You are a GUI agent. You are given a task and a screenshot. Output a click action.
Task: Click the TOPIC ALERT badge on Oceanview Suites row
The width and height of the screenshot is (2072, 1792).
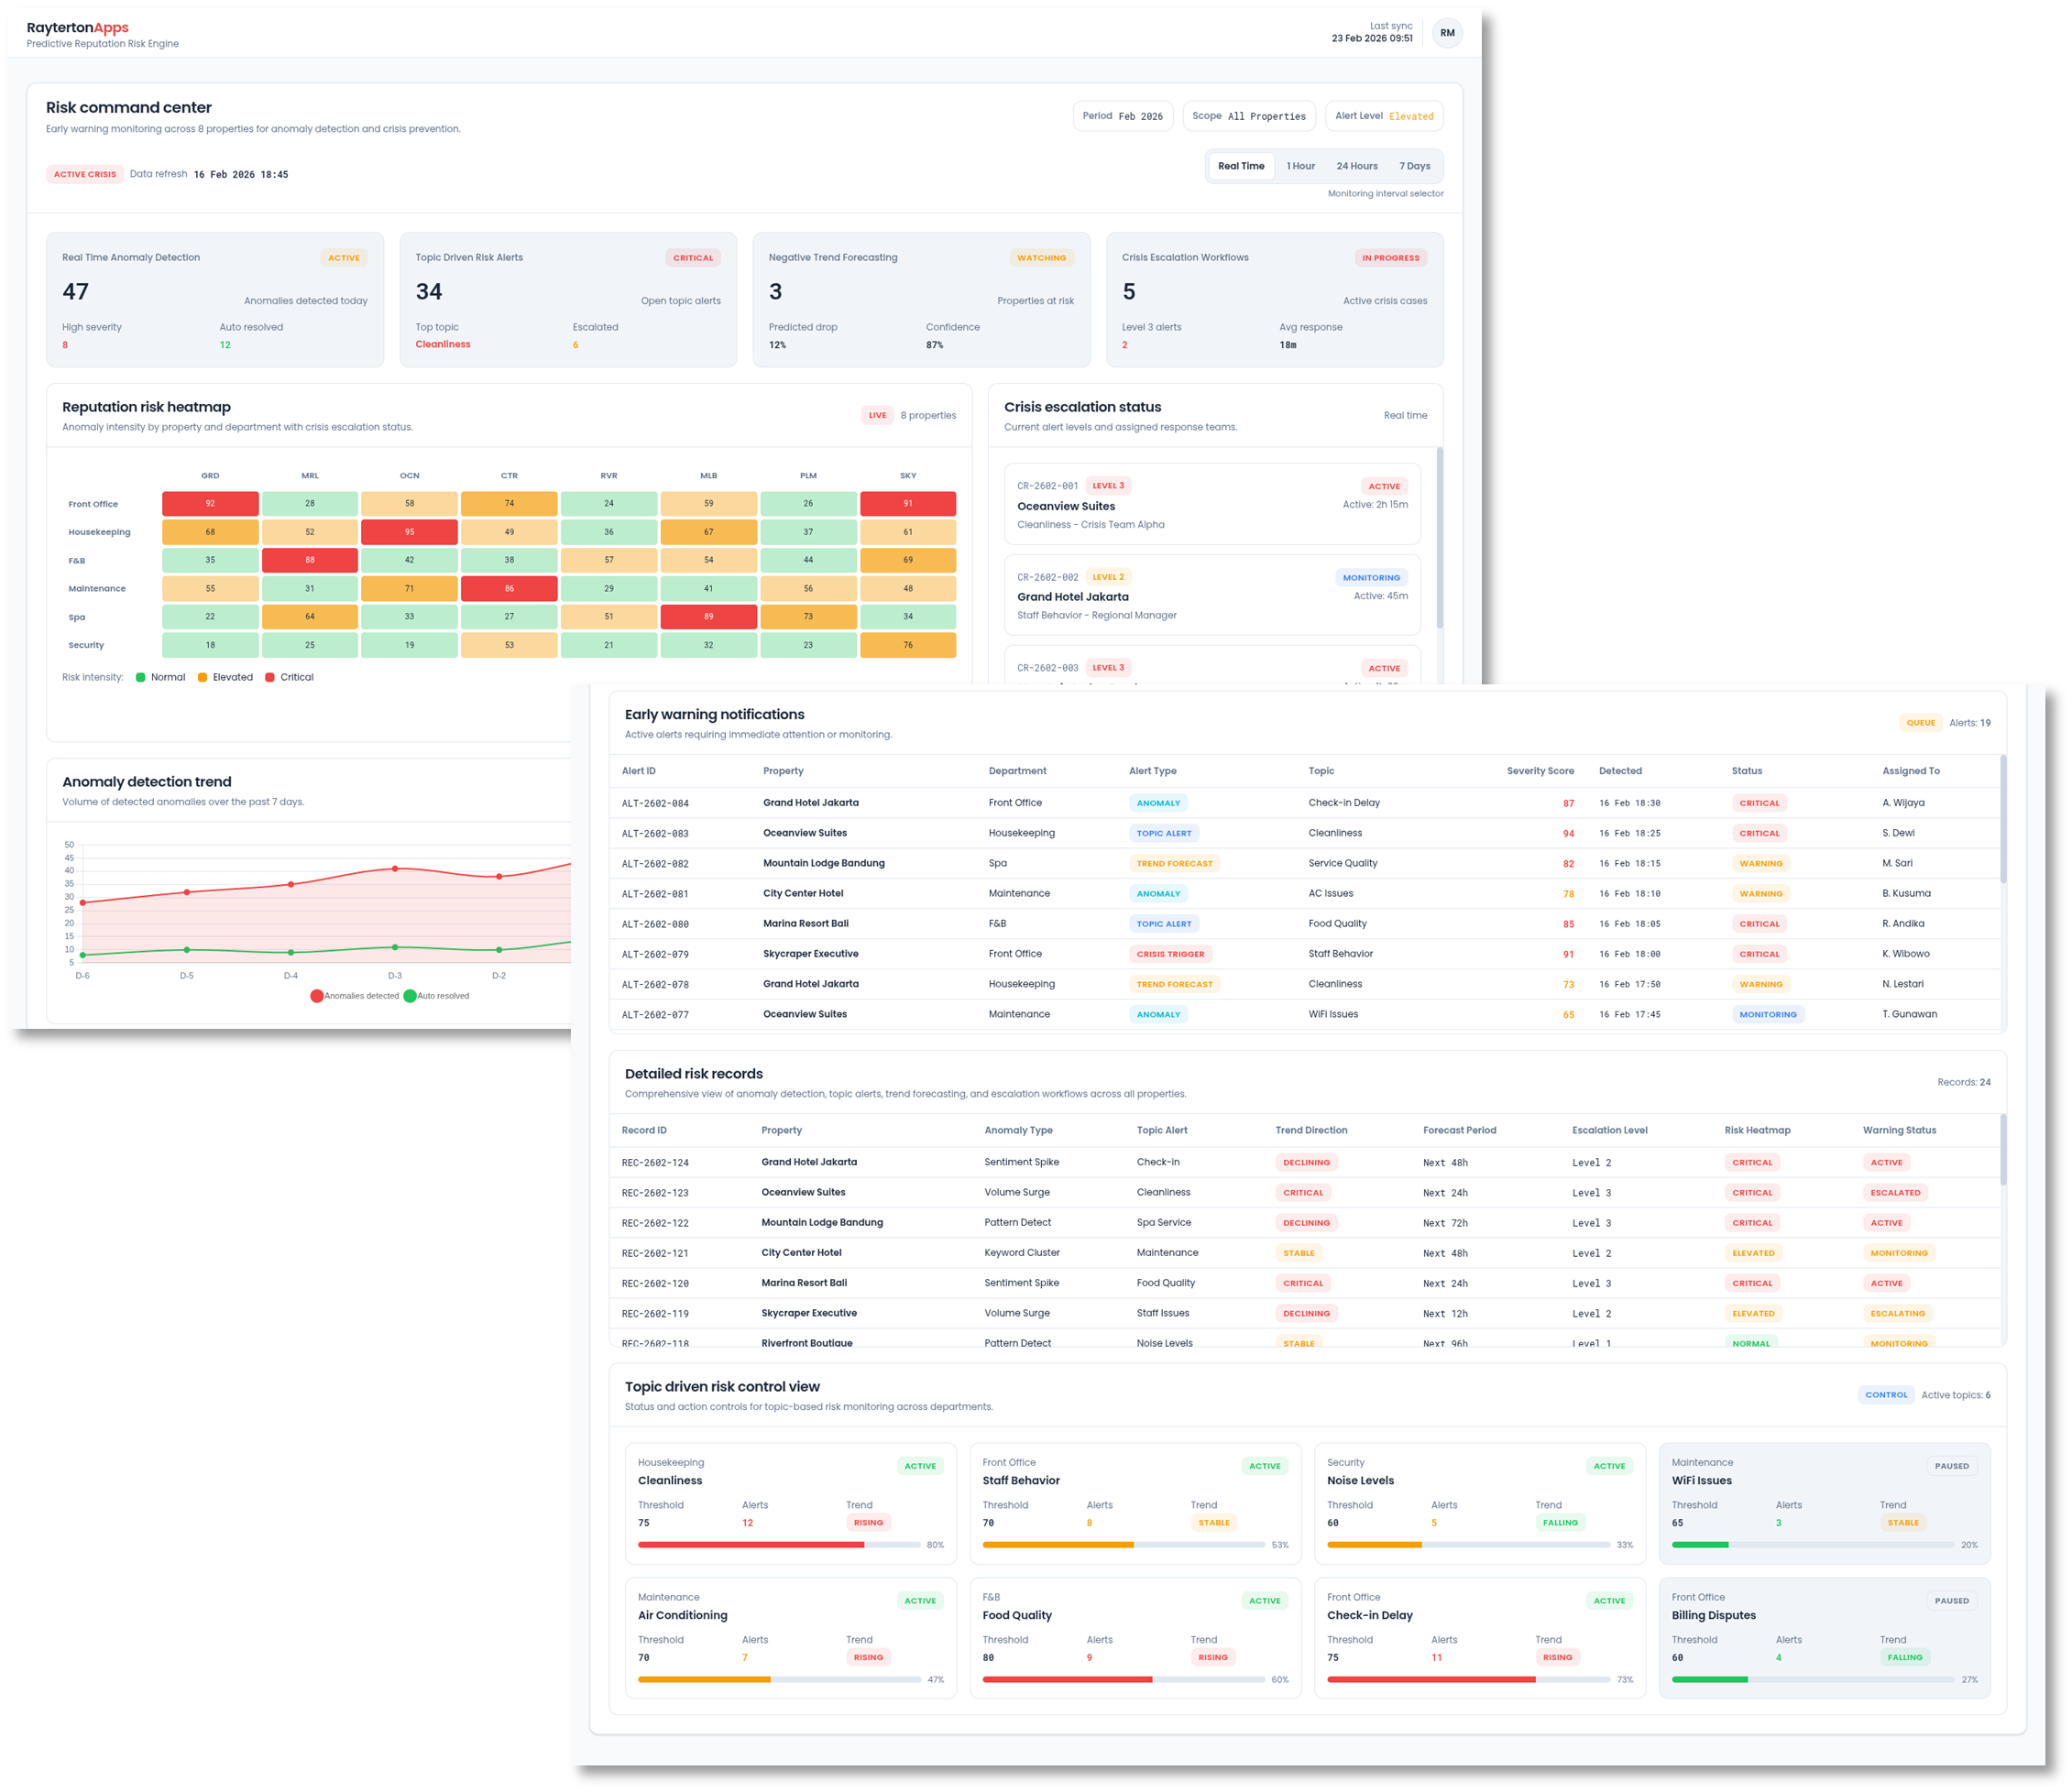click(1164, 832)
